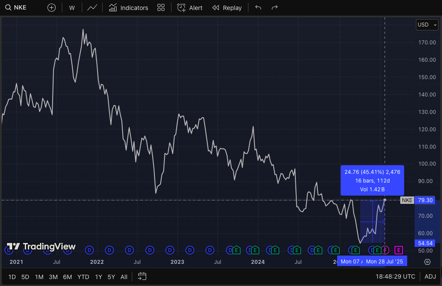Select the All date range
This screenshot has height=286, width=442.
coord(124,277)
